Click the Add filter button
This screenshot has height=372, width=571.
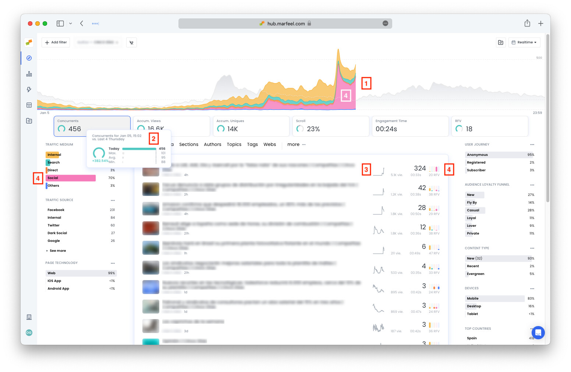coord(56,42)
